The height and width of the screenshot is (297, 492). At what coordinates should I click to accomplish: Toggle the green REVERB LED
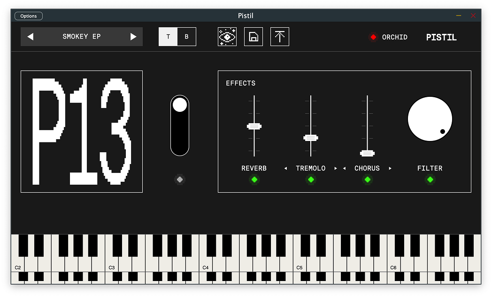pos(254,180)
